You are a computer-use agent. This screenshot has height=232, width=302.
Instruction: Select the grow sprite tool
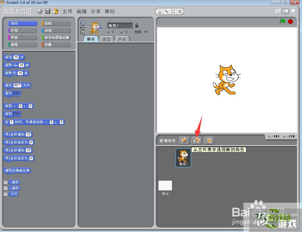click(173, 11)
